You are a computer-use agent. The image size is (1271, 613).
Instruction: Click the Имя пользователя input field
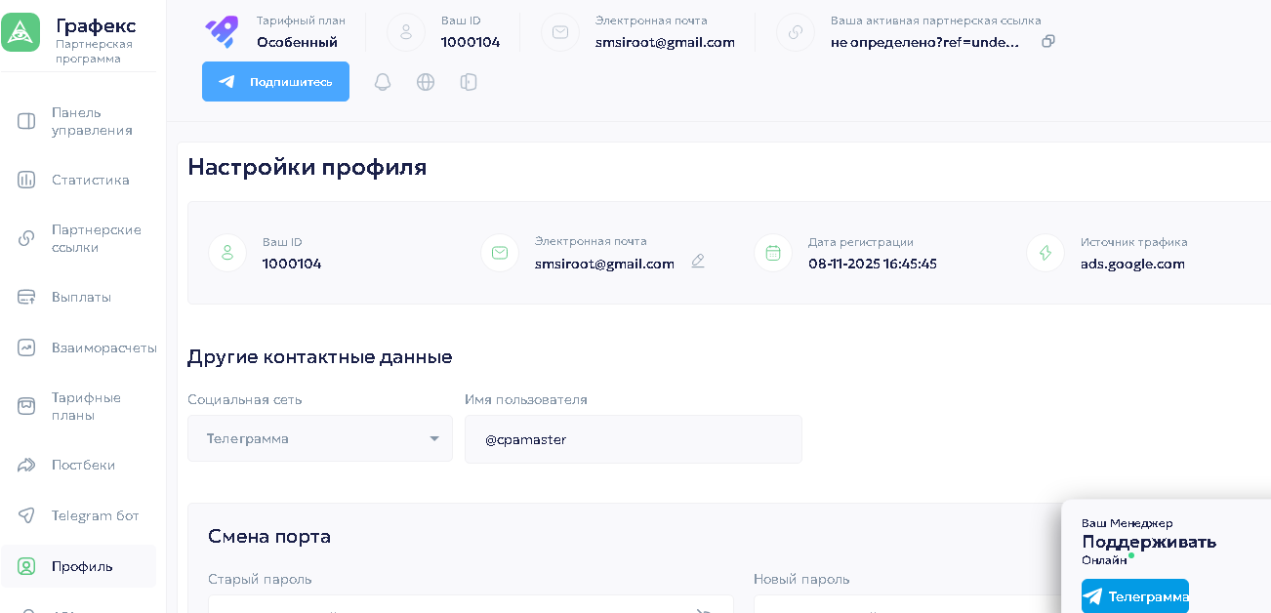point(633,439)
